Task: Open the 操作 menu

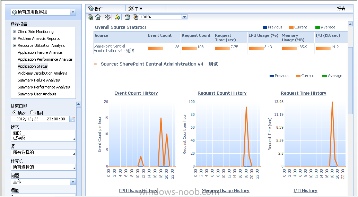Action: point(95,9)
